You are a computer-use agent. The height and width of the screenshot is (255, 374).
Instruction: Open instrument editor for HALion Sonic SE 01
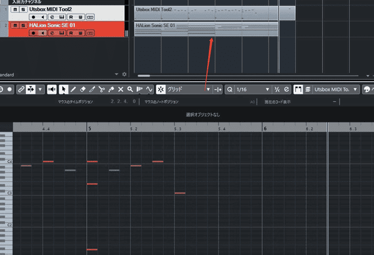62,33
